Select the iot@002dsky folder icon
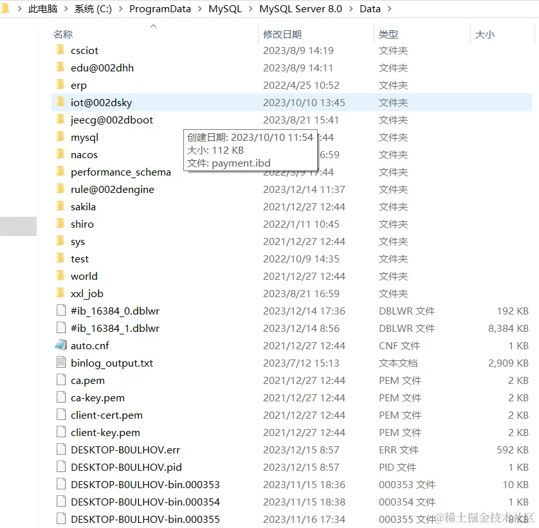Image resolution: width=539 pixels, height=528 pixels. pyautogui.click(x=60, y=102)
